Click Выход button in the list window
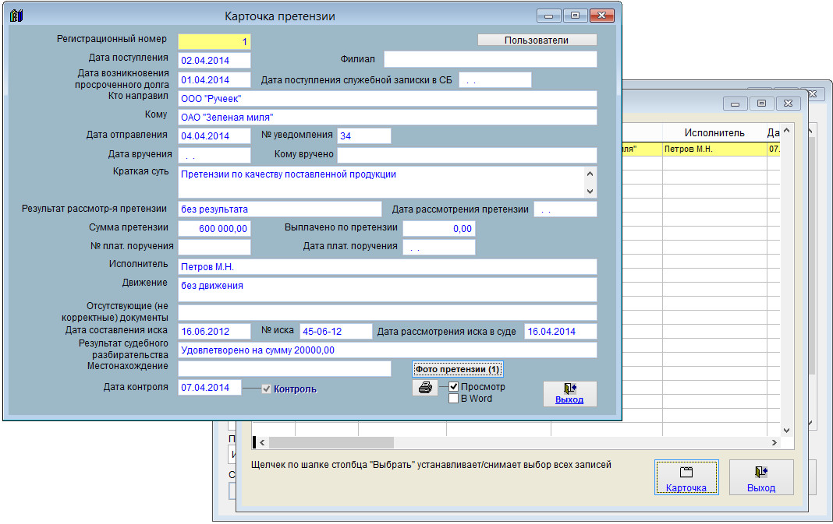This screenshot has height=524, width=833. click(x=760, y=478)
